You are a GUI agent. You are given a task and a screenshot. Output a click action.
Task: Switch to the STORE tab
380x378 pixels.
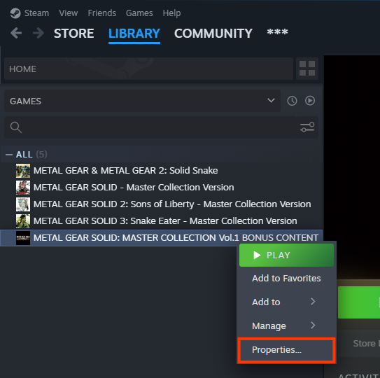[x=74, y=34]
